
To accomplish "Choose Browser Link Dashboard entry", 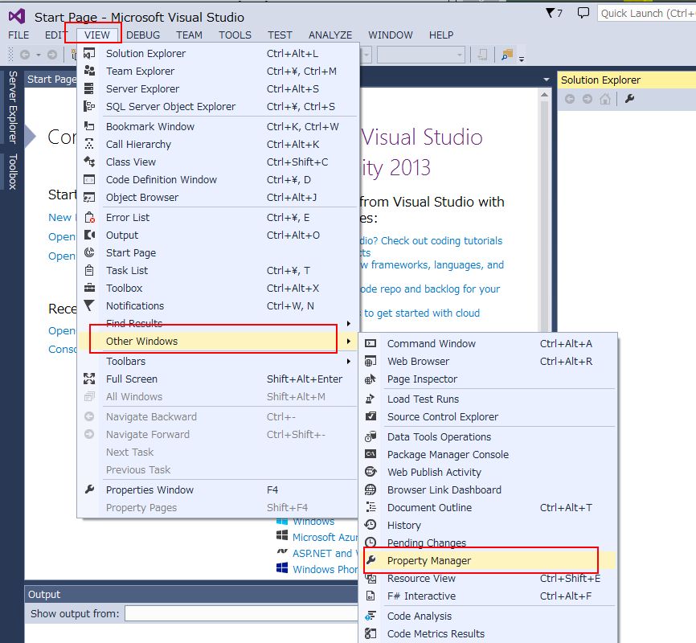I will (489, 489).
